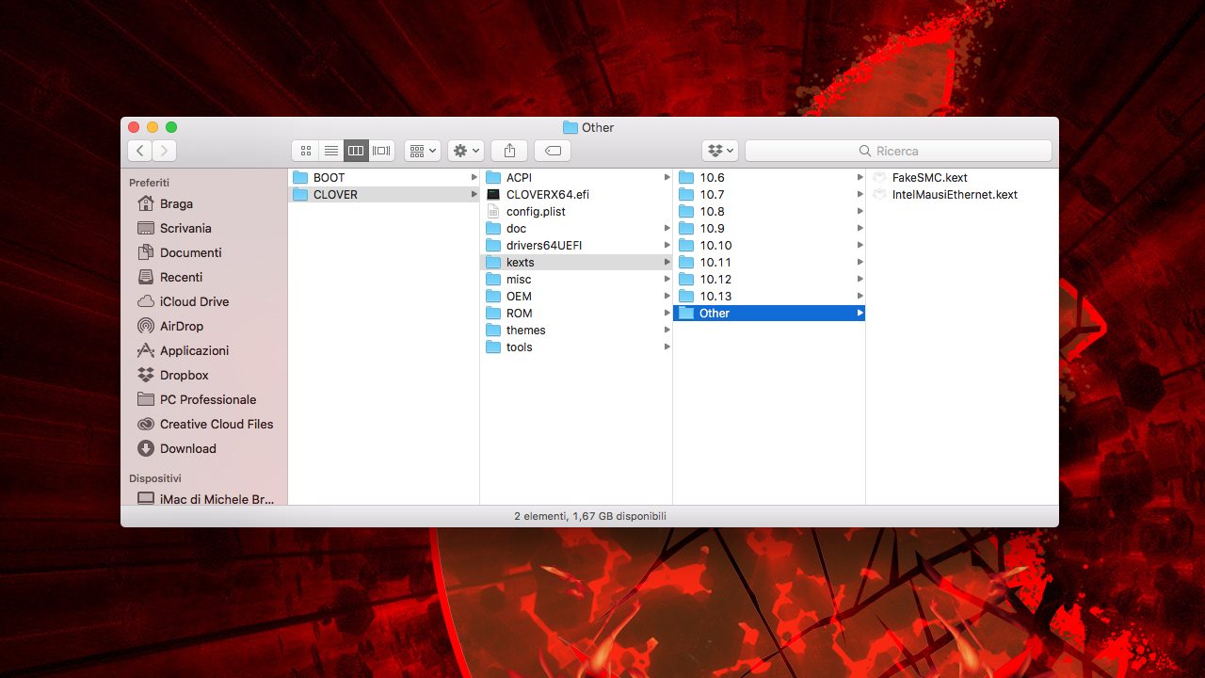
Task: Open the Dropbox toolbar menu
Action: pyautogui.click(x=720, y=151)
